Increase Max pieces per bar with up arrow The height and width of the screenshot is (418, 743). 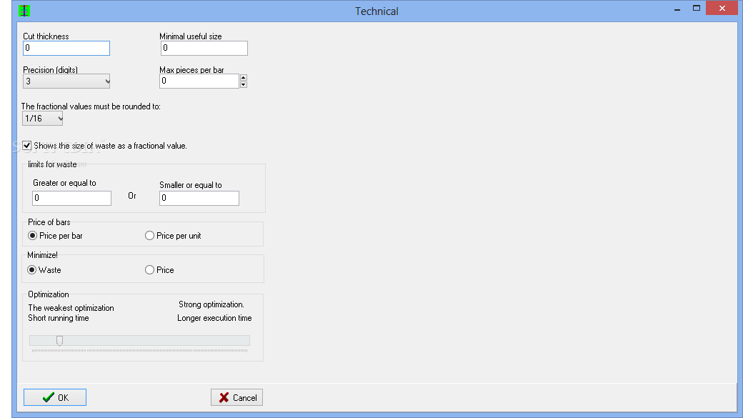click(x=244, y=78)
